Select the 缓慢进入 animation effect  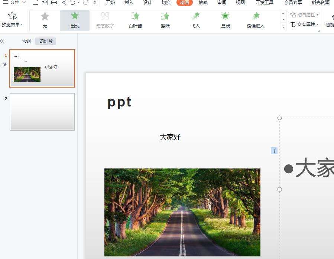256,20
